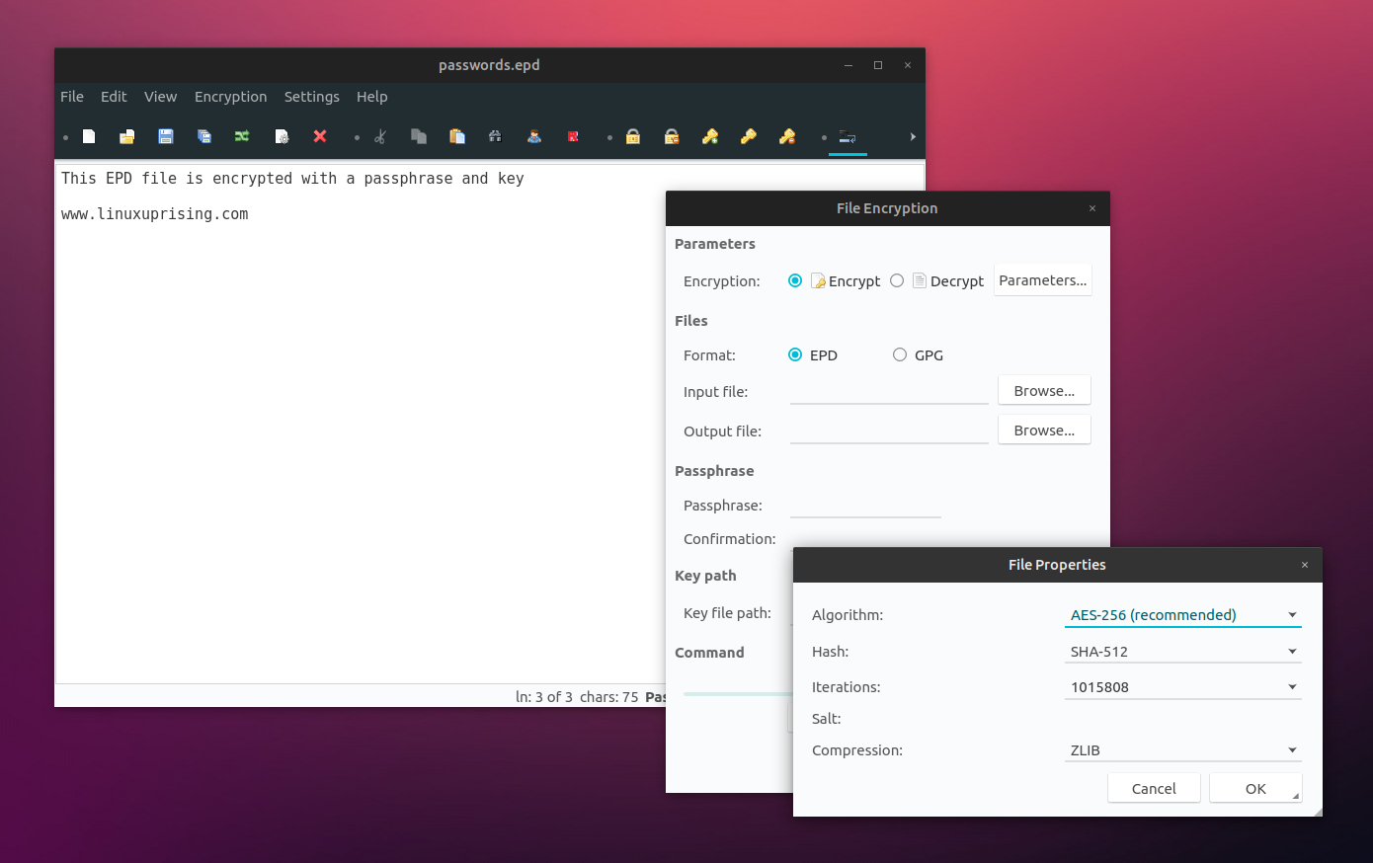The image size is (1373, 863).
Task: Open the Iterations dropdown showing 1015808
Action: point(1182,686)
